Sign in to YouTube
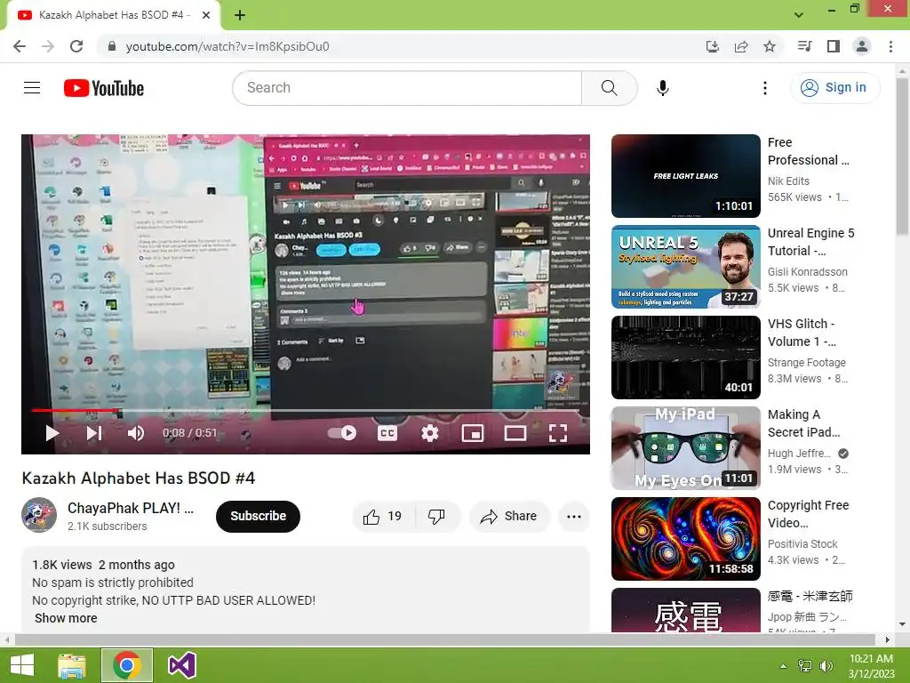 tap(834, 88)
